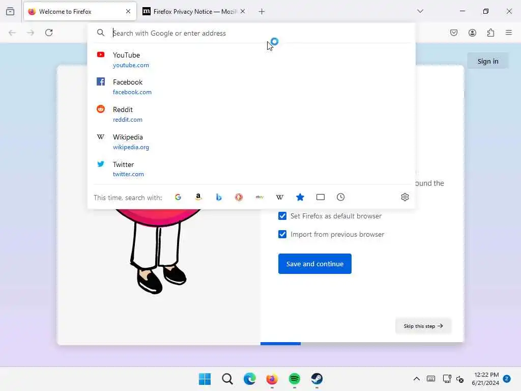Close the Firefox Privacy Notice tab

tap(243, 11)
